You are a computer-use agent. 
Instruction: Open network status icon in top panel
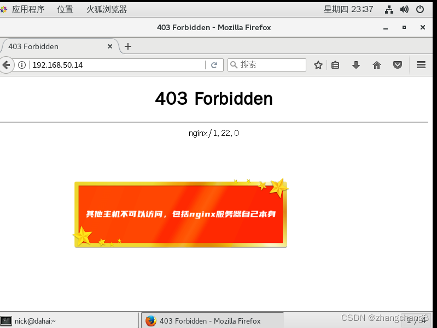[x=389, y=9]
